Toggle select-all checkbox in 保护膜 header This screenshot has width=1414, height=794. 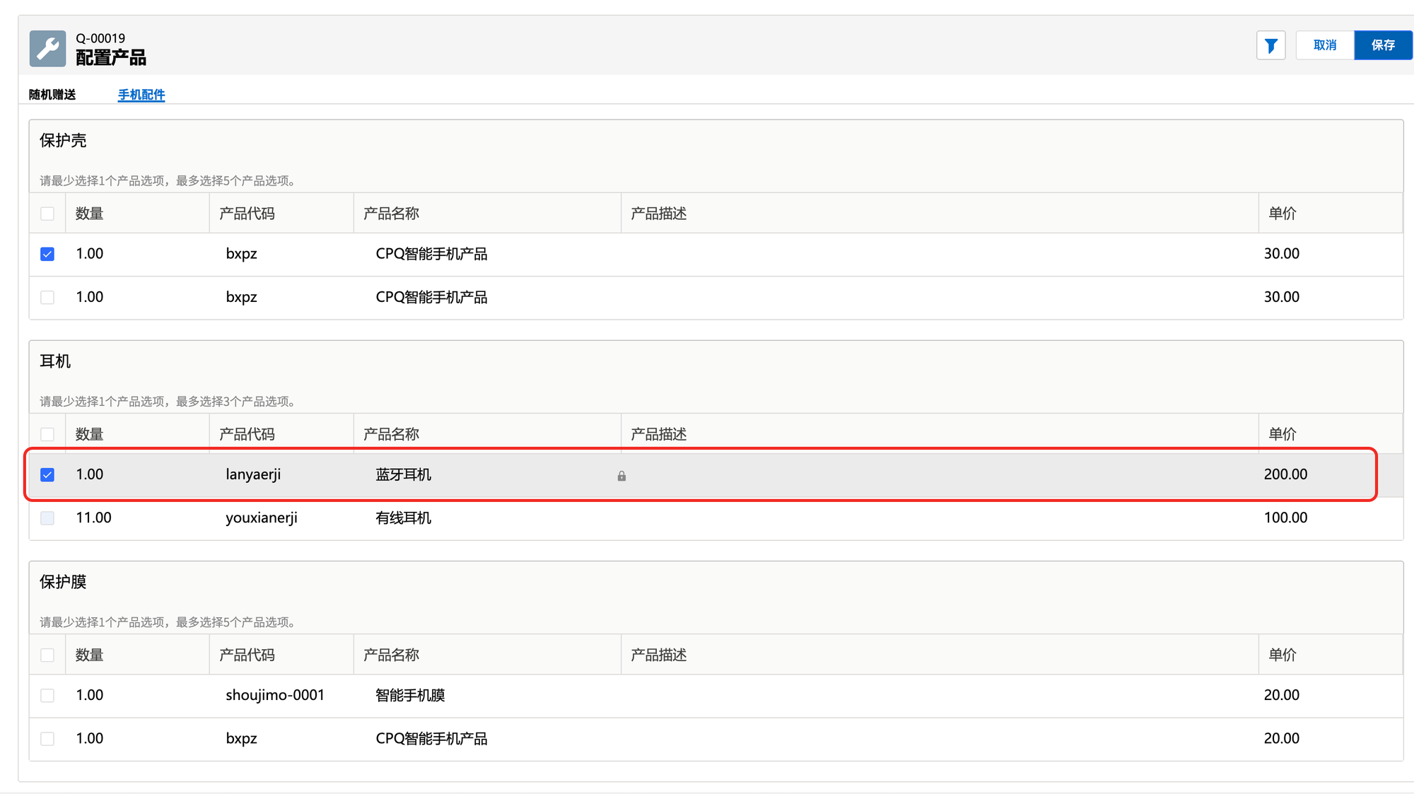[x=47, y=655]
